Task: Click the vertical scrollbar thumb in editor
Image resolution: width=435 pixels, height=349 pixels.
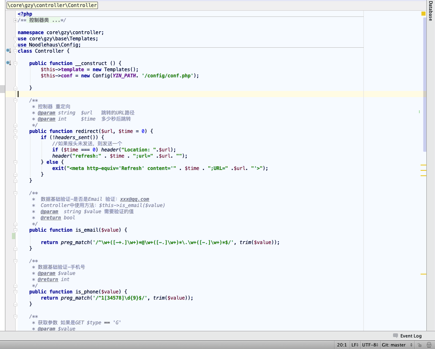Action: coord(424,85)
